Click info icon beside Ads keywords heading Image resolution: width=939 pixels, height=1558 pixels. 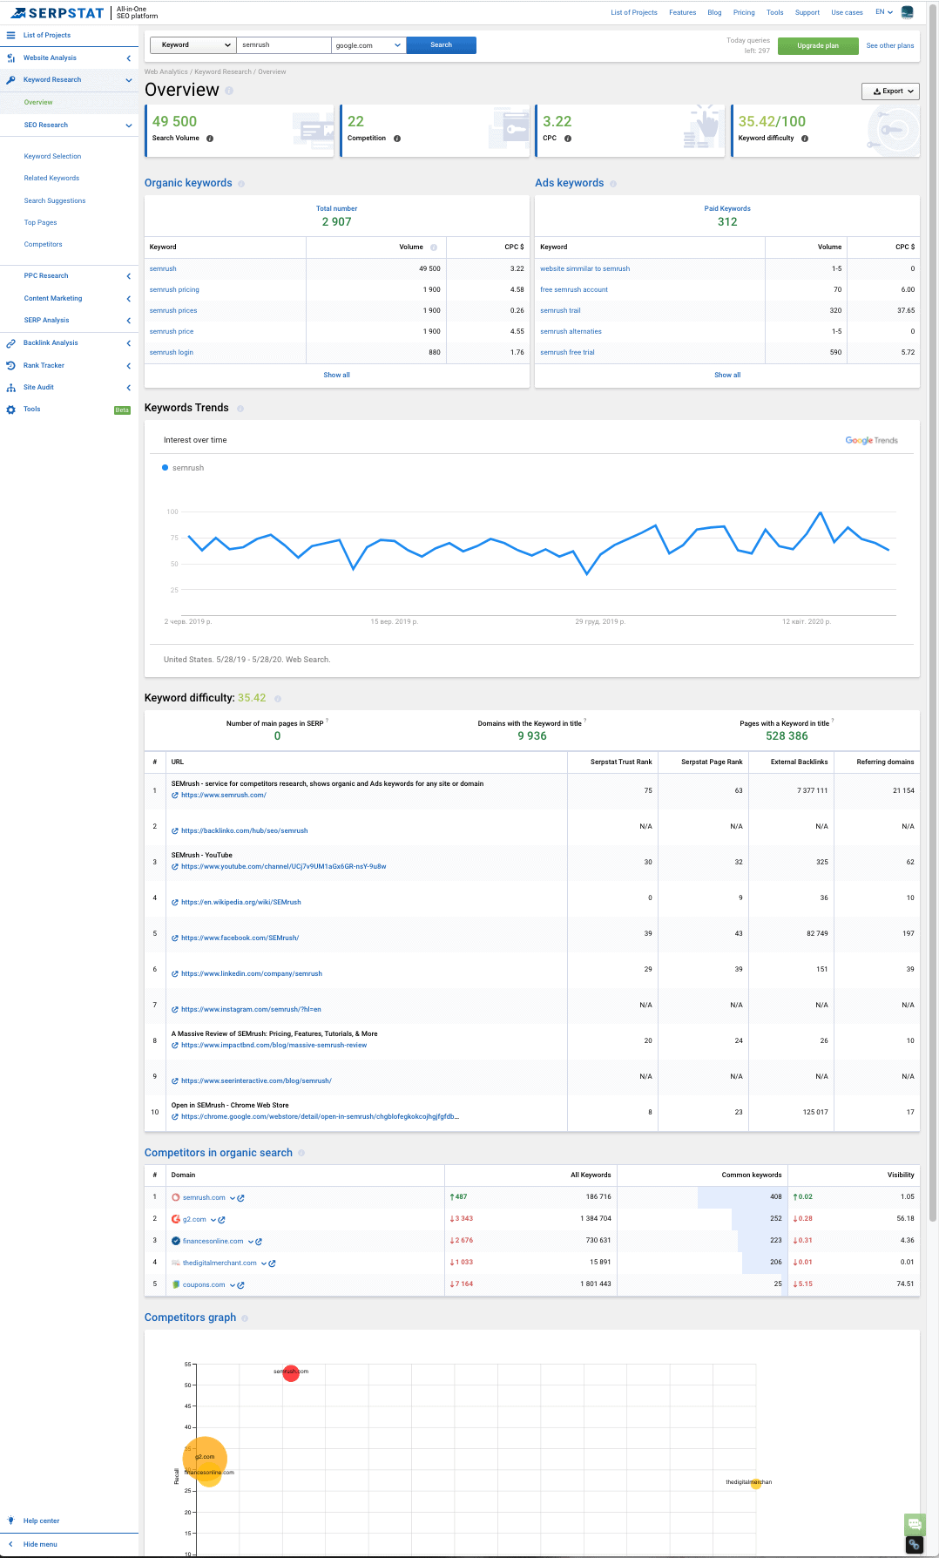tap(613, 184)
